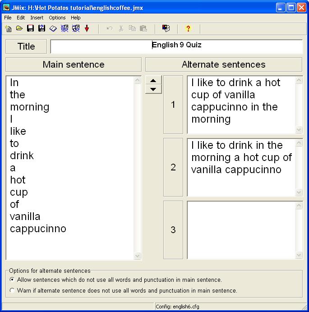This screenshot has width=309, height=312.
Task: Click the Undo toolbar icon
Action: click(110, 28)
